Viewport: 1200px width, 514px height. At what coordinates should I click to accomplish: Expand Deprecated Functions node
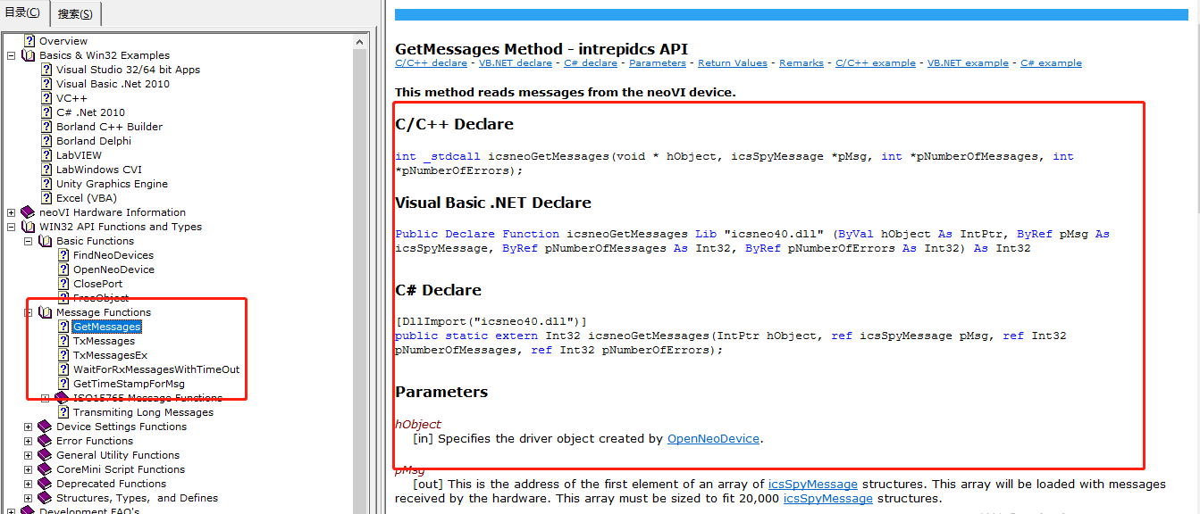click(29, 484)
